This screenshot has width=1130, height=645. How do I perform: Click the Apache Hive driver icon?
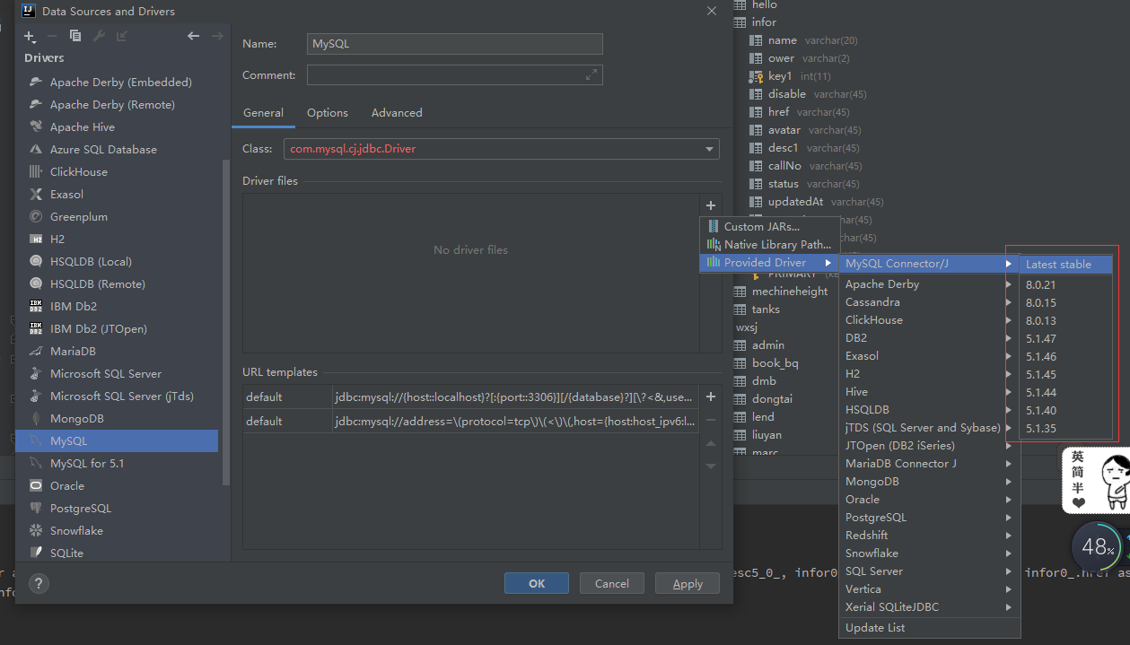pyautogui.click(x=36, y=126)
